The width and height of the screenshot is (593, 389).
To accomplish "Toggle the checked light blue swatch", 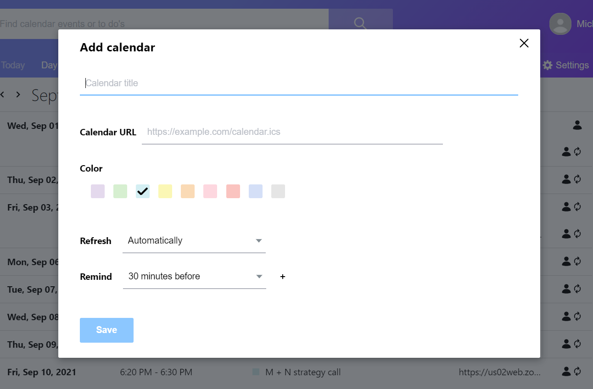I will (143, 191).
